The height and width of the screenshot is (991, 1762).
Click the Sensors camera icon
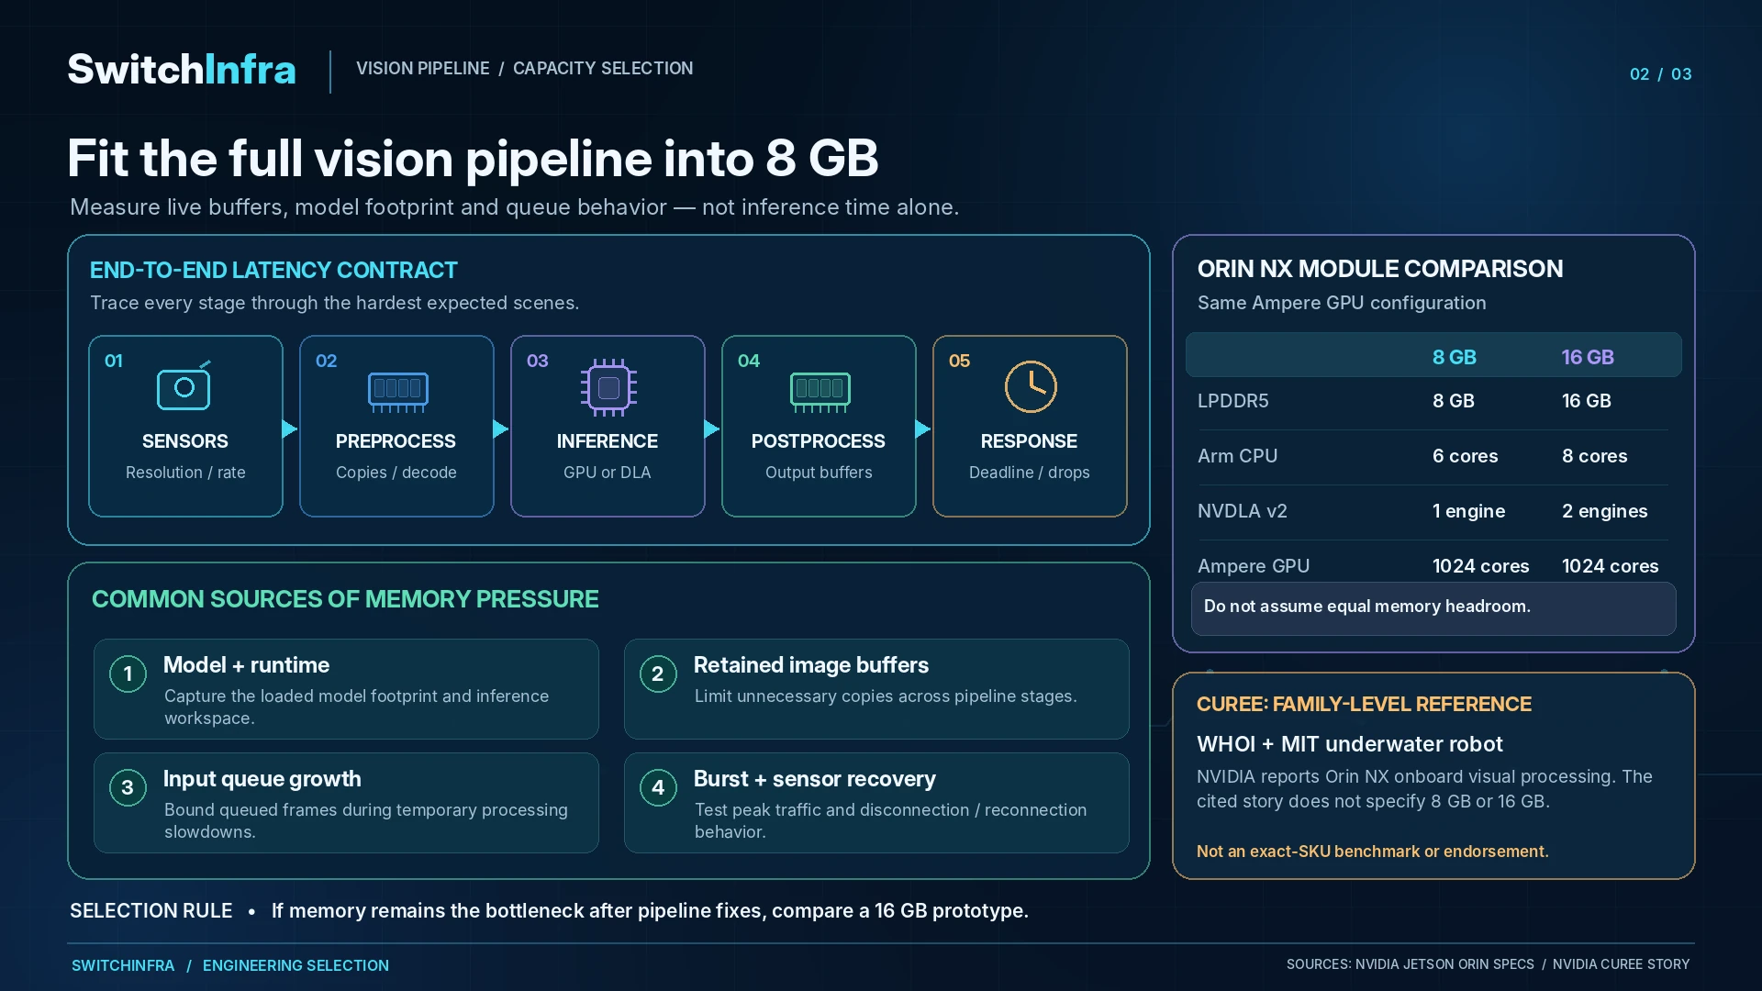[x=184, y=386]
